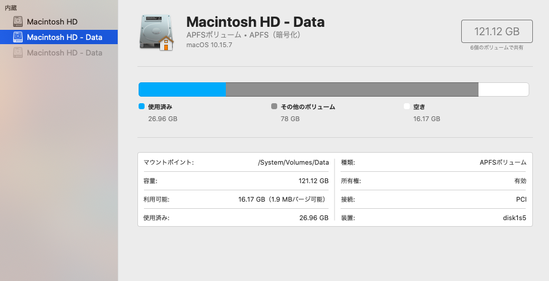The image size is (549, 281).
Task: Click the 6個のボリュームで共有 caption
Action: (x=496, y=48)
